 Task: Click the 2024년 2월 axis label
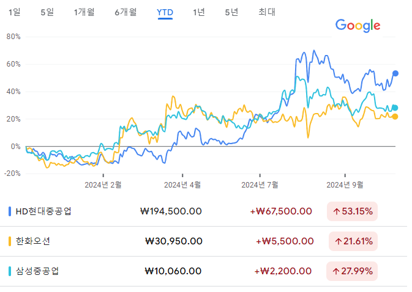[103, 185]
